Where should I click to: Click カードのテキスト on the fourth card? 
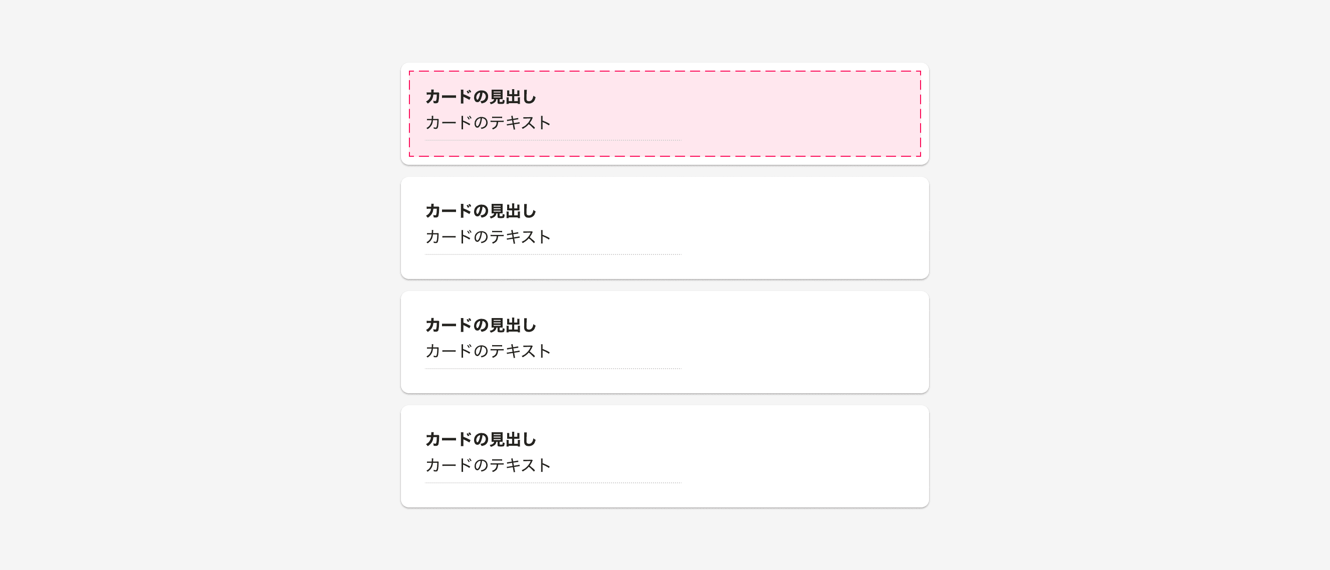click(488, 465)
